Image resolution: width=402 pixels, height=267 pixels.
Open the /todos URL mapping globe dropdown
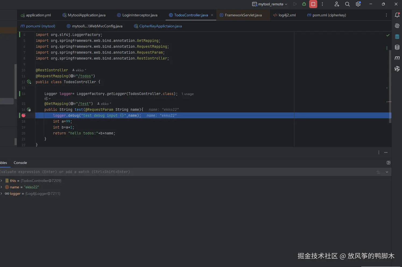pyautogui.click(x=73, y=76)
